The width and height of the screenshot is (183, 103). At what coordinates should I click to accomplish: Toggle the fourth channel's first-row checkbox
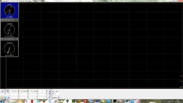tap(47, 92)
